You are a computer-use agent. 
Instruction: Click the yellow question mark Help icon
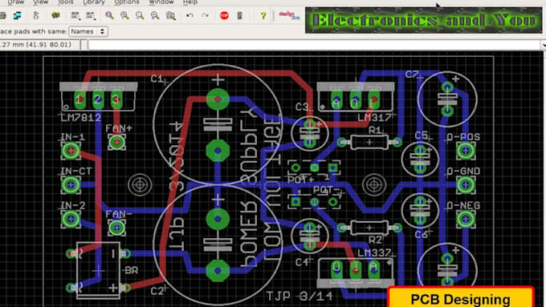pyautogui.click(x=263, y=15)
